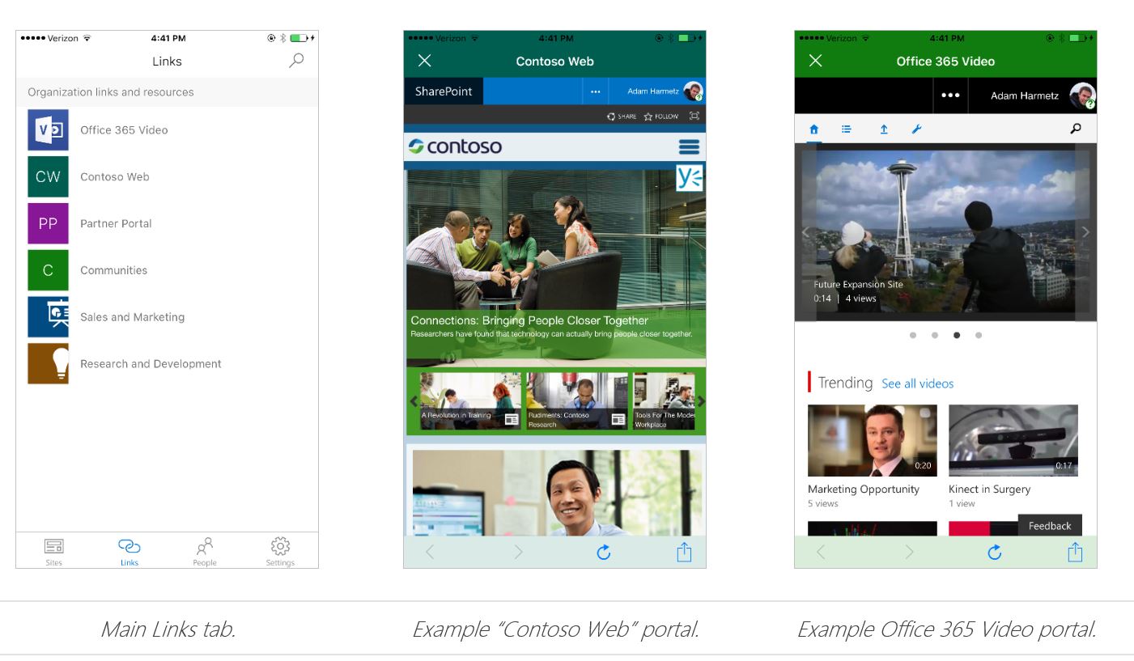
Task: Open ellipsis menu in Office 365 Video header
Action: tap(951, 95)
